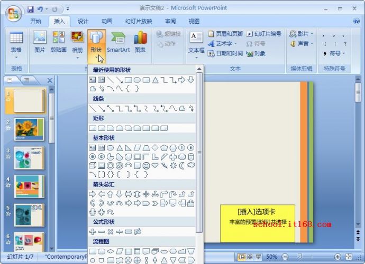Click the yellow callout text box on slide
The height and width of the screenshot is (264, 365).
point(258,223)
